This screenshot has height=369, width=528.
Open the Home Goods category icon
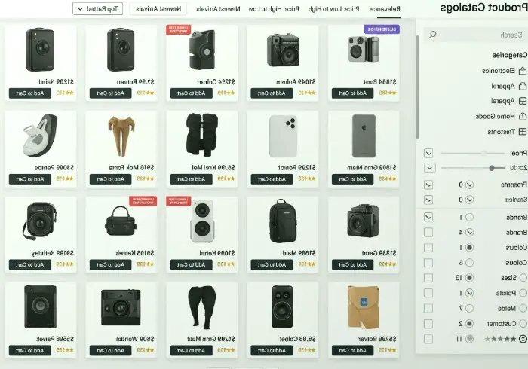[x=523, y=116]
